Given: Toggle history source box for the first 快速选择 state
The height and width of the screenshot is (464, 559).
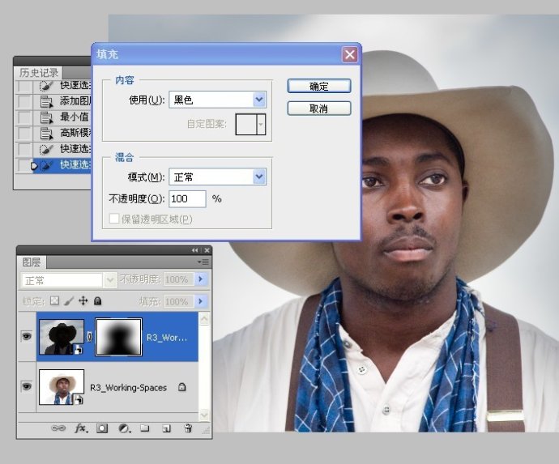Looking at the screenshot, I should pos(24,86).
